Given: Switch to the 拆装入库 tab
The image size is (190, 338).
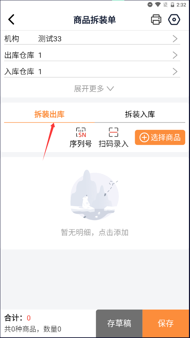Looking at the screenshot, I should tap(140, 114).
